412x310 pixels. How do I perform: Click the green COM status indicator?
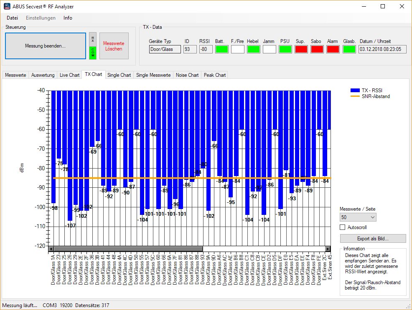click(x=93, y=53)
